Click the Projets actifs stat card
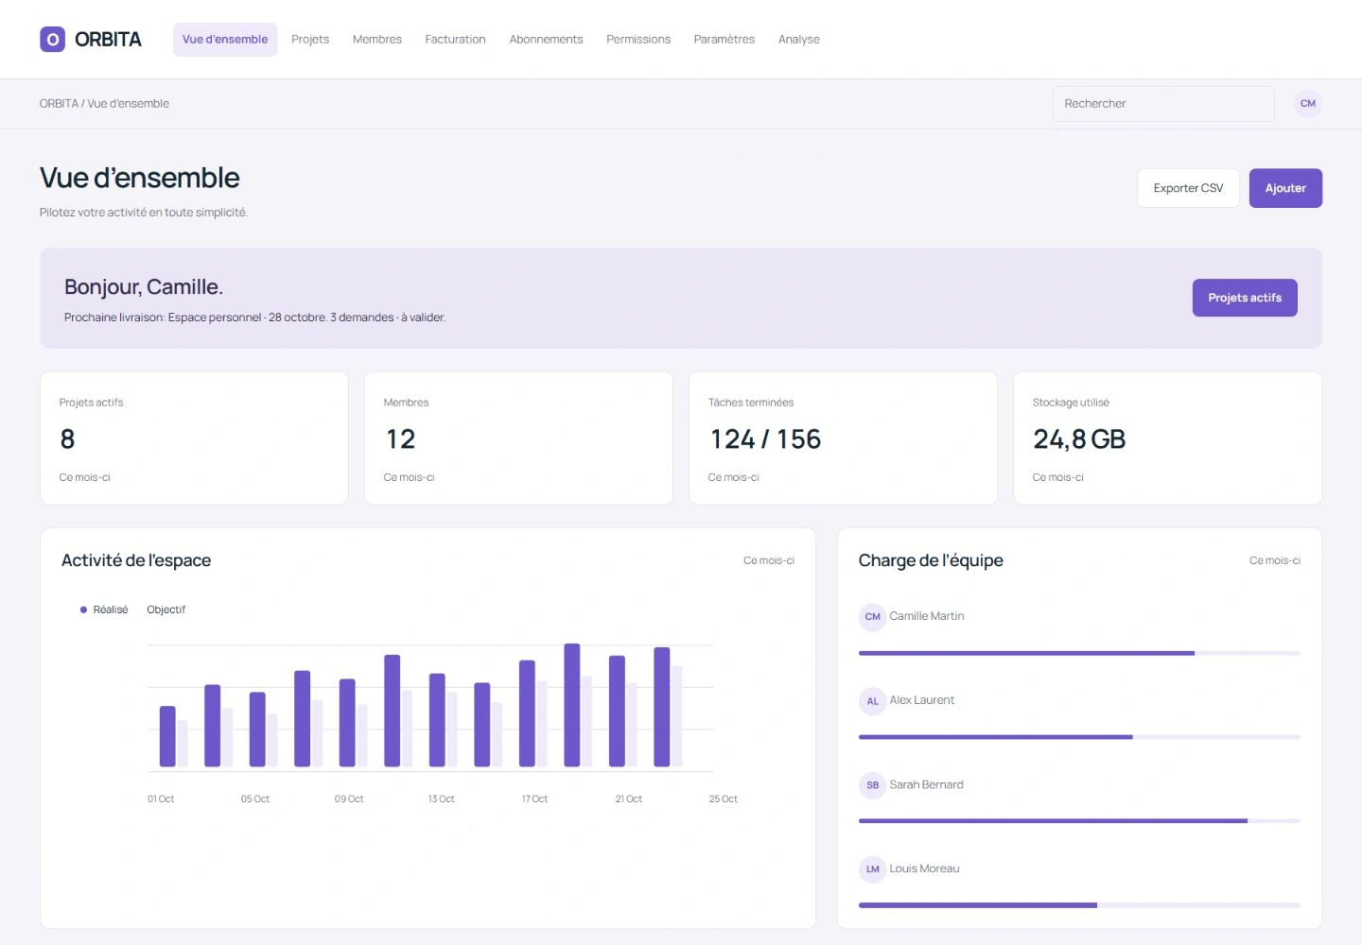 click(x=194, y=438)
